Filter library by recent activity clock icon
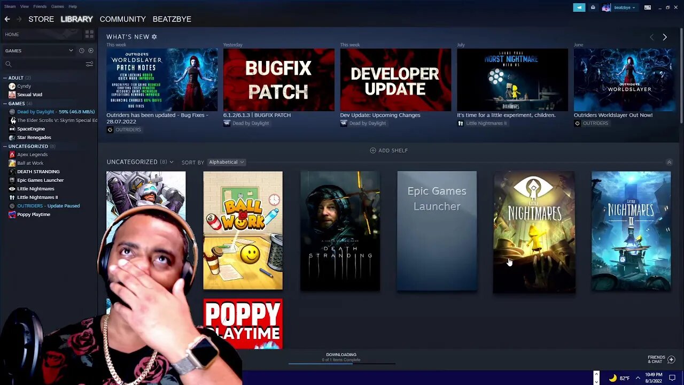Image resolution: width=684 pixels, height=385 pixels. (82, 51)
